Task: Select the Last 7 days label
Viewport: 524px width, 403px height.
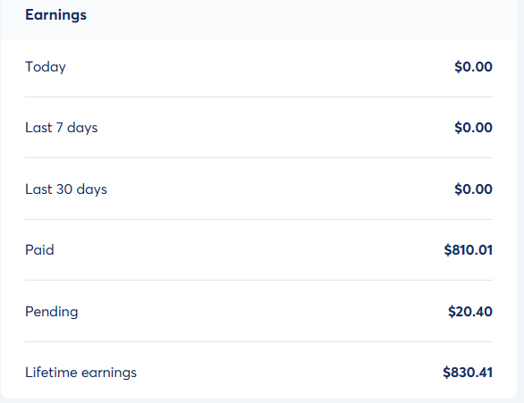Action: click(x=62, y=128)
